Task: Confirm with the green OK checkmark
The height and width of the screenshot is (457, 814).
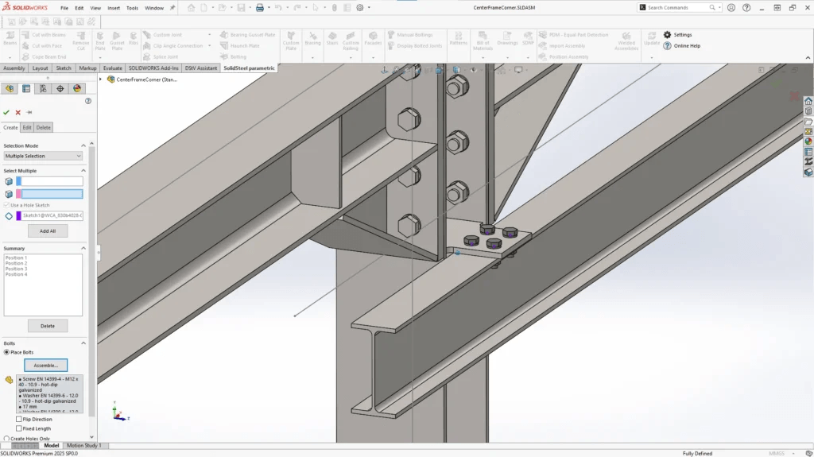Action: click(x=6, y=112)
